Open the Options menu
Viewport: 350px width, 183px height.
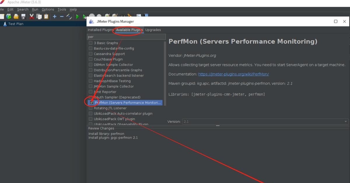pos(48,9)
